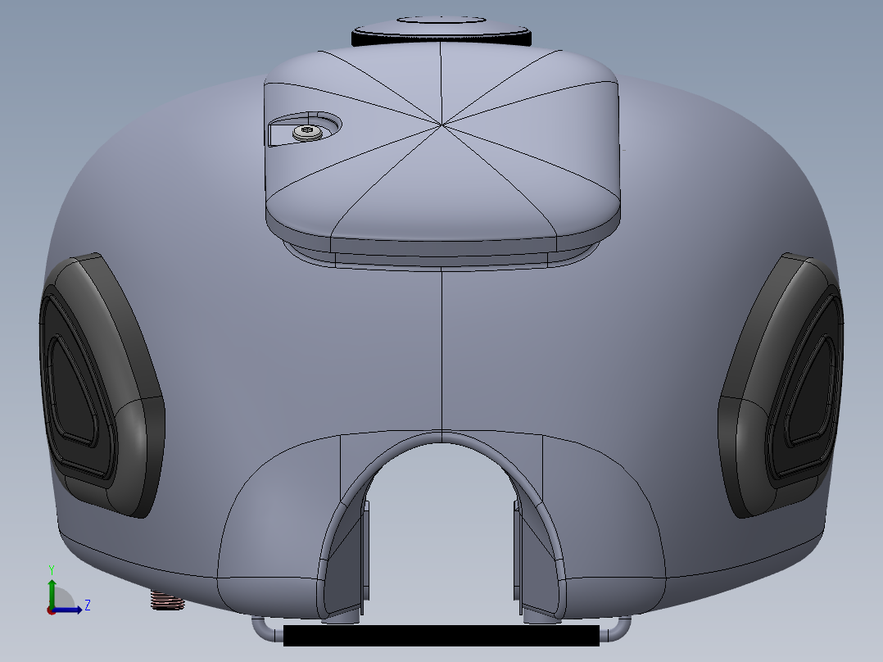
Task: Select the right black knee pad
Action: pos(781,385)
